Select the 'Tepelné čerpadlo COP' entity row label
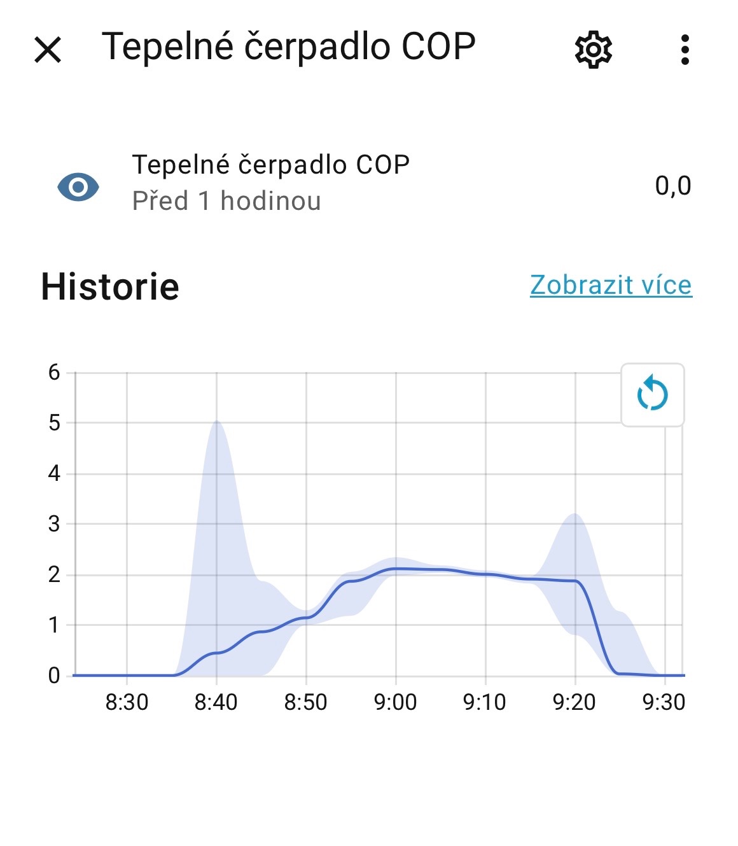The height and width of the screenshot is (846, 738). tap(270, 165)
